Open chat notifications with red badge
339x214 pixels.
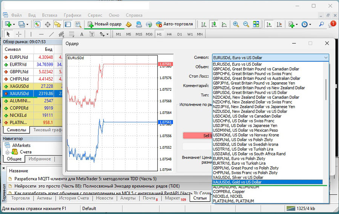point(332,24)
